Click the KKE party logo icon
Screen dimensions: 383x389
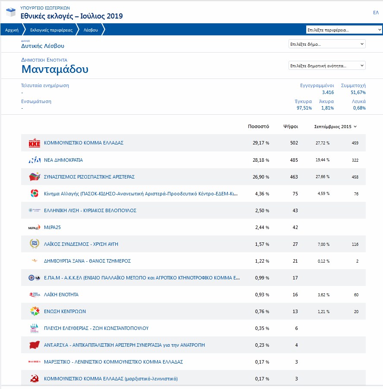(x=34, y=143)
